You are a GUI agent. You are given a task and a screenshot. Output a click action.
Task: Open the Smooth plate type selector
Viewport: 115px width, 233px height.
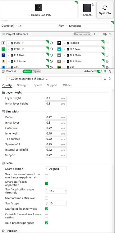point(87,10)
